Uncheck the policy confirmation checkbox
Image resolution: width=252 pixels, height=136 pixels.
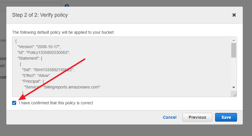[x=14, y=103]
